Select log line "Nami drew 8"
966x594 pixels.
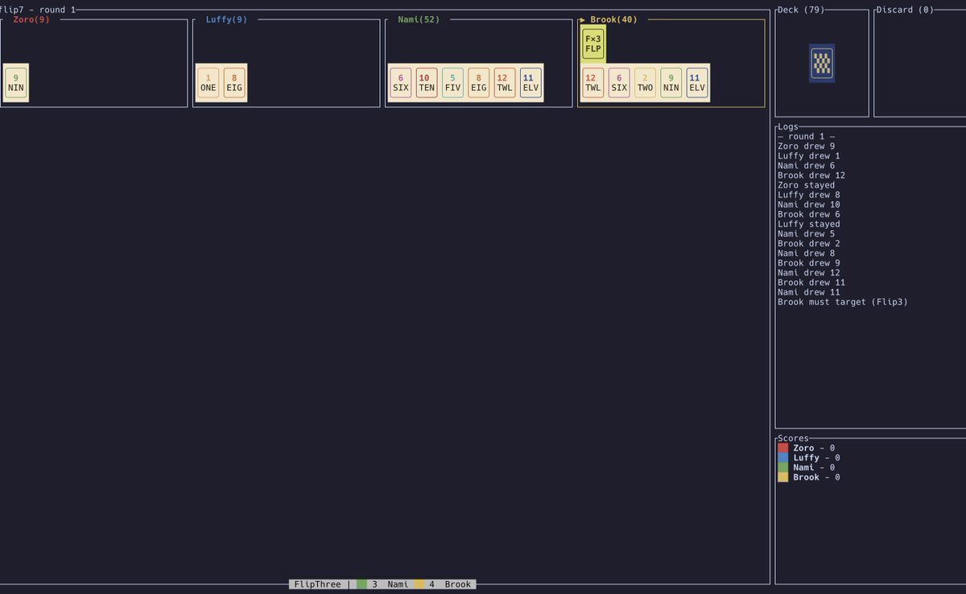coord(806,254)
